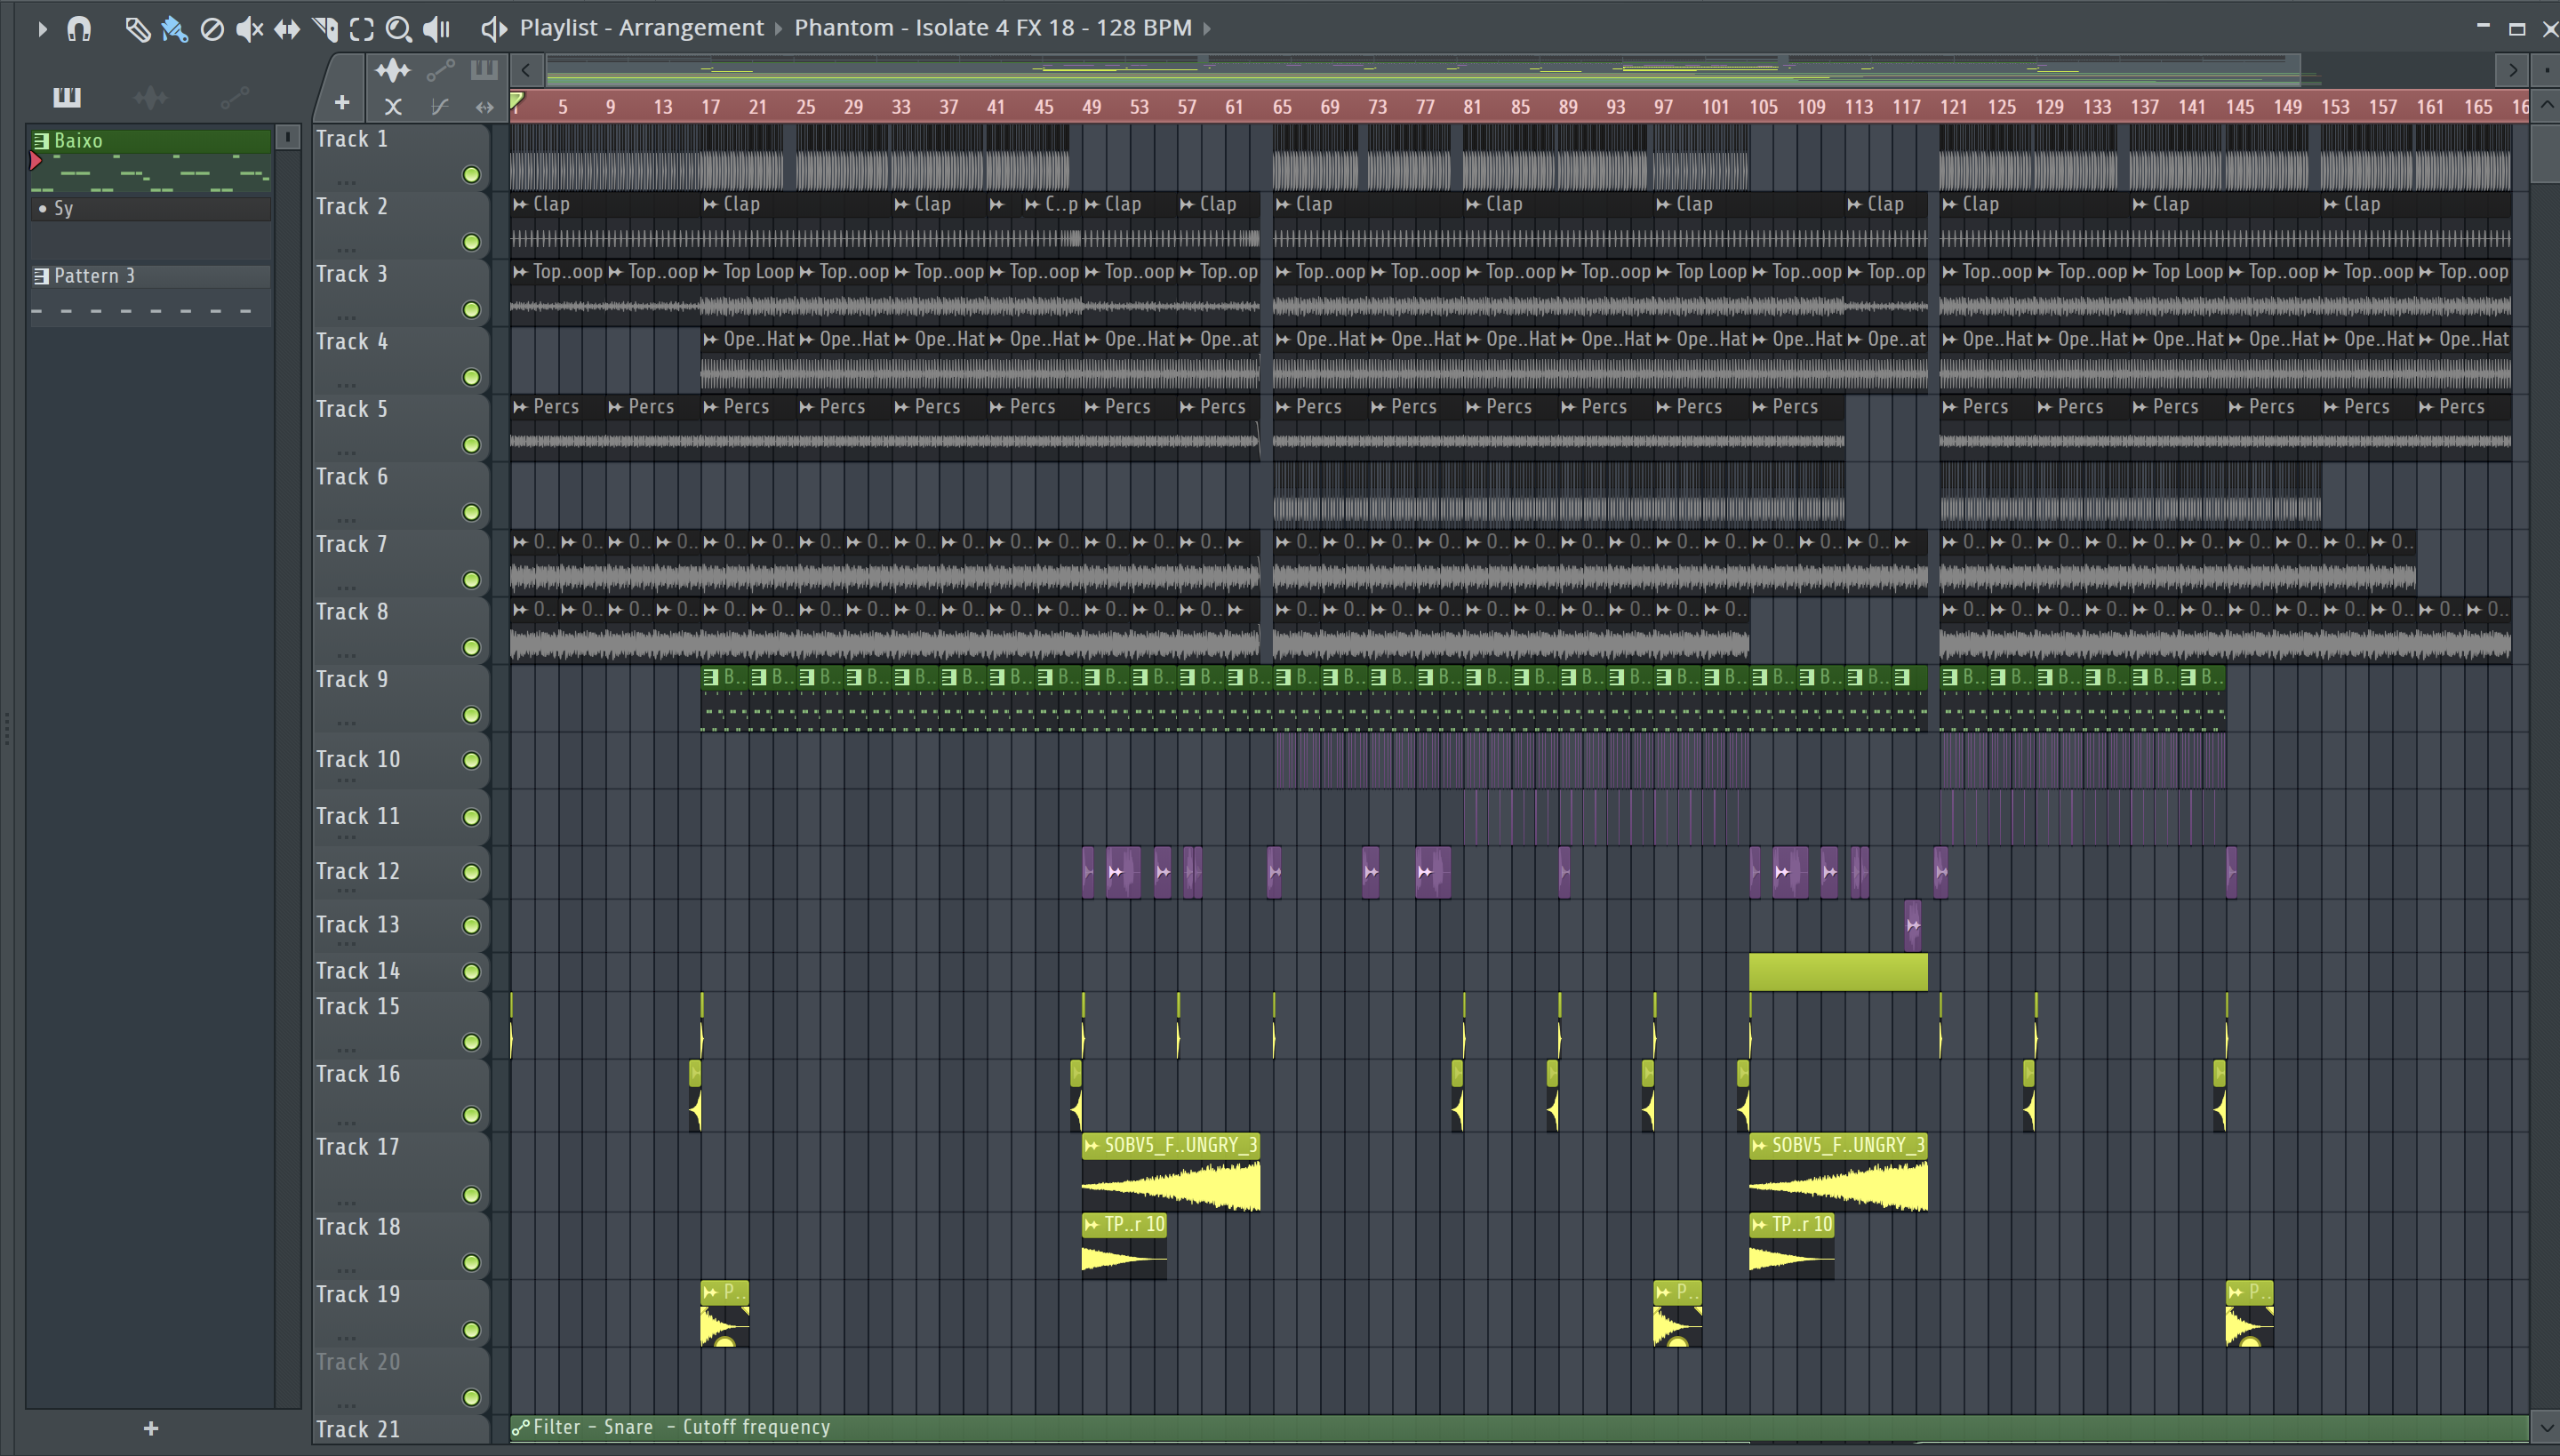Select the Paint brush tool

coord(174,29)
